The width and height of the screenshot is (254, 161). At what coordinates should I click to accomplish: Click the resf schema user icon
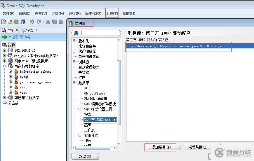click(x=16, y=87)
